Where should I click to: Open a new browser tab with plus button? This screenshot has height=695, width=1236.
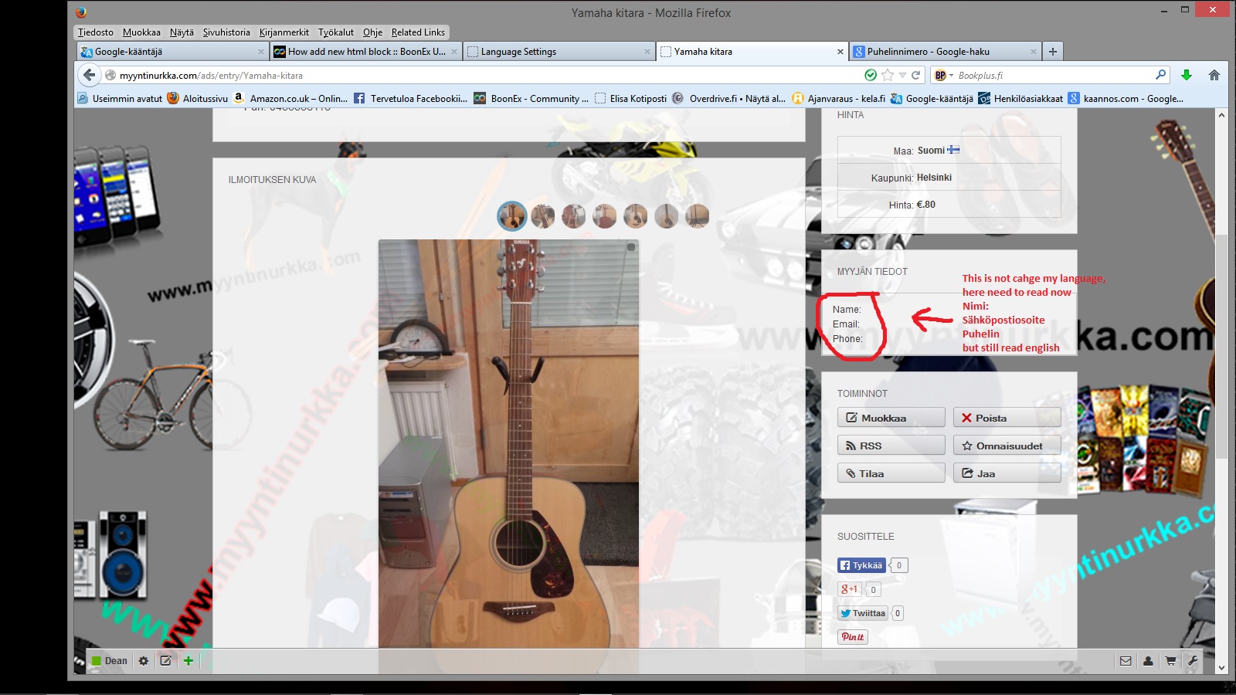point(1052,52)
